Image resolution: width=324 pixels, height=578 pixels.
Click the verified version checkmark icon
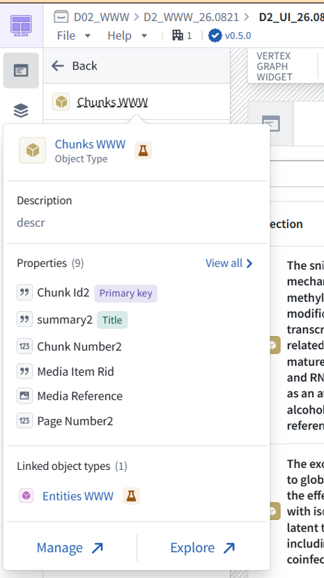coord(215,36)
